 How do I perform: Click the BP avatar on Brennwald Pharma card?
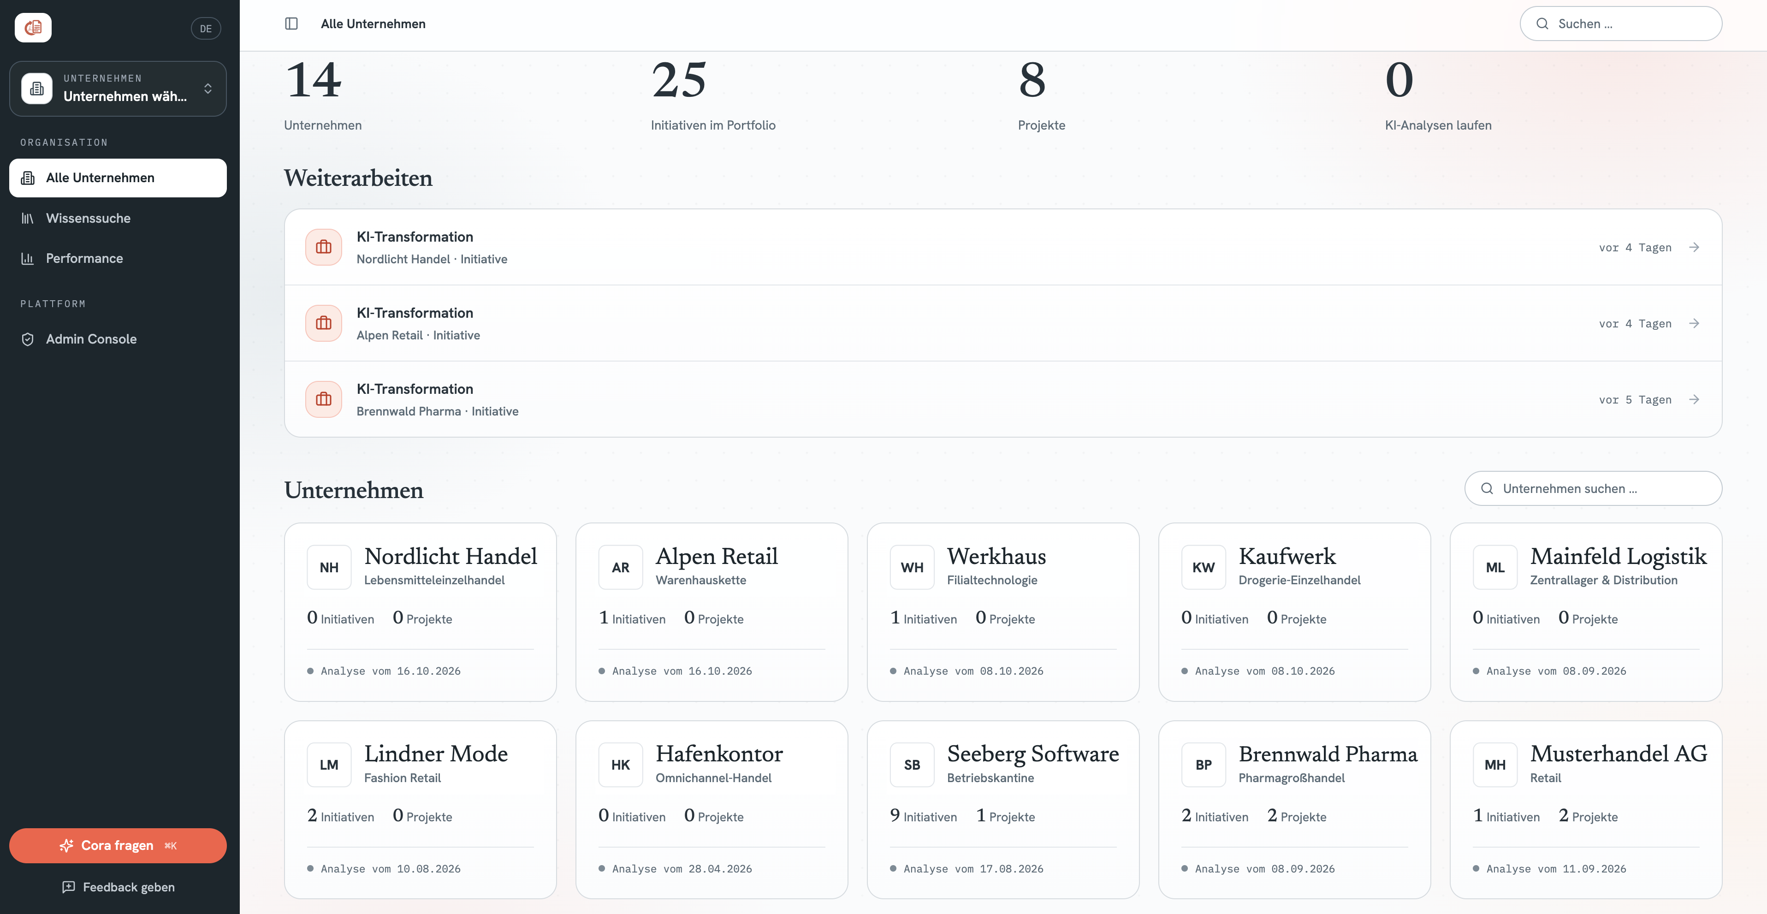point(1204,765)
